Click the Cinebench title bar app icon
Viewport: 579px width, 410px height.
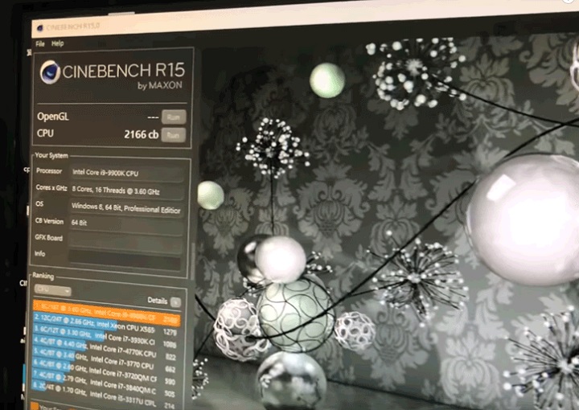(40, 27)
